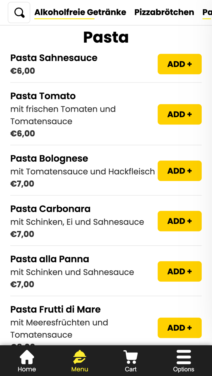The height and width of the screenshot is (376, 212).
Task: Select the partially visible rightmost category tab
Action: tap(207, 12)
